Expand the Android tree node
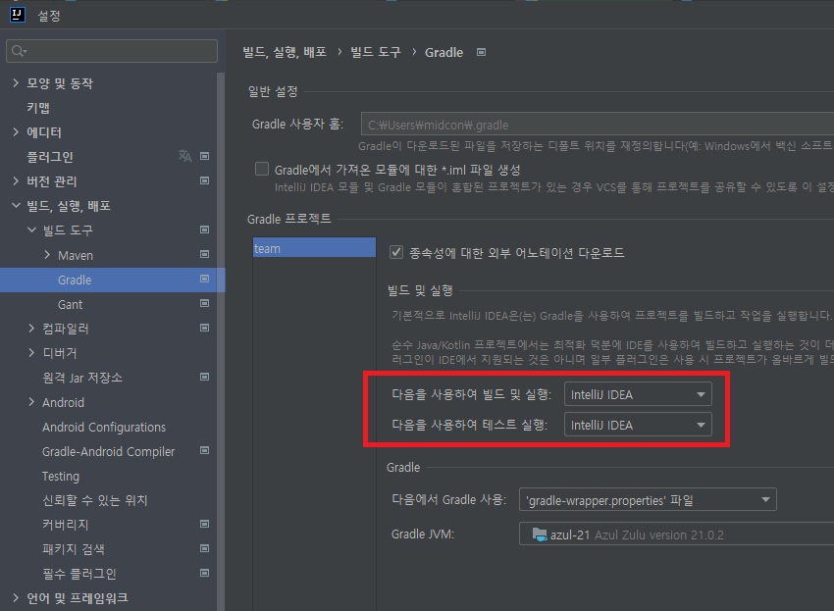This screenshot has width=834, height=611. 31,401
